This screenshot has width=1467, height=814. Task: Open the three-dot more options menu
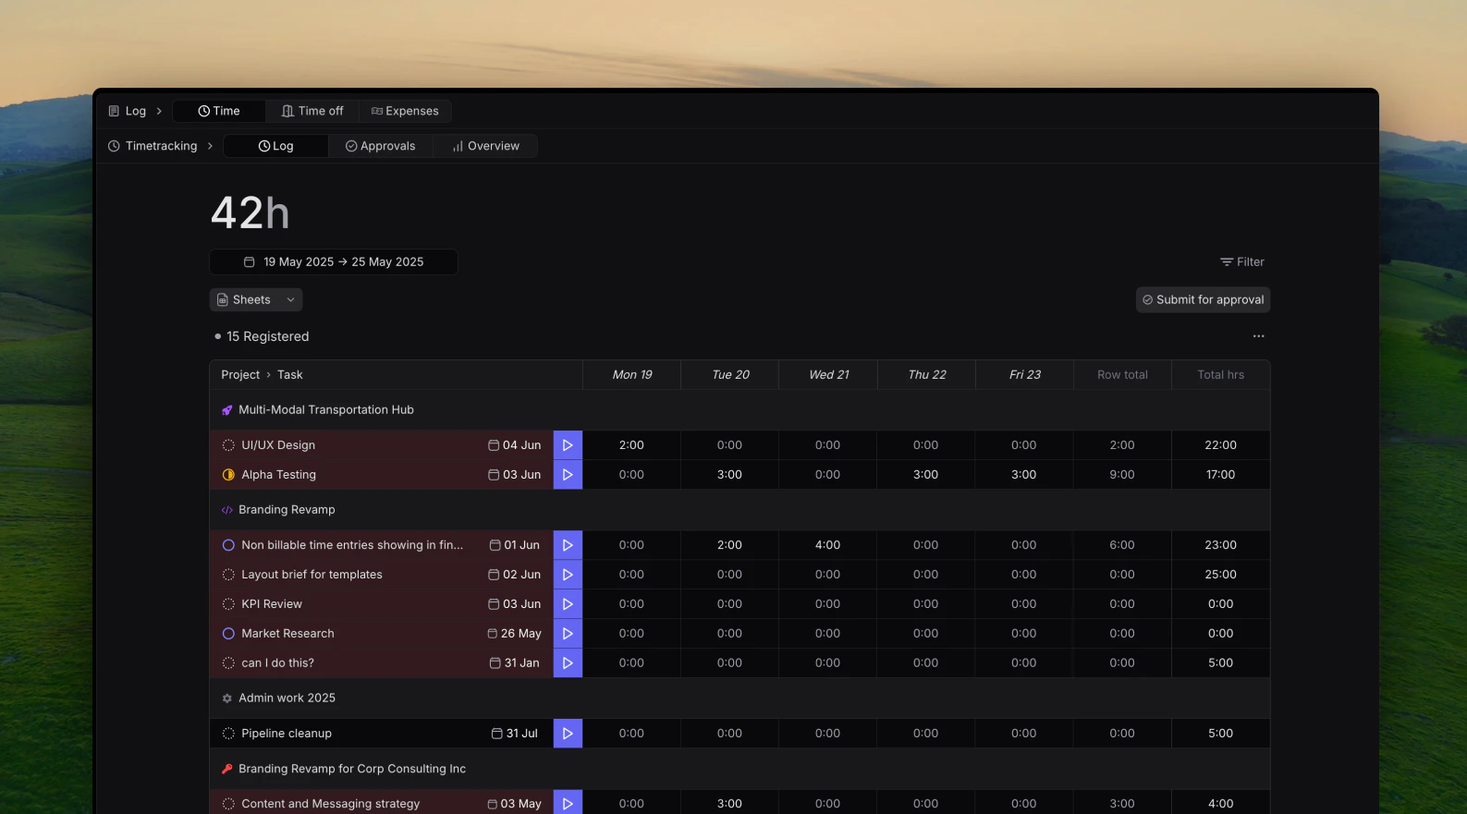point(1258,336)
